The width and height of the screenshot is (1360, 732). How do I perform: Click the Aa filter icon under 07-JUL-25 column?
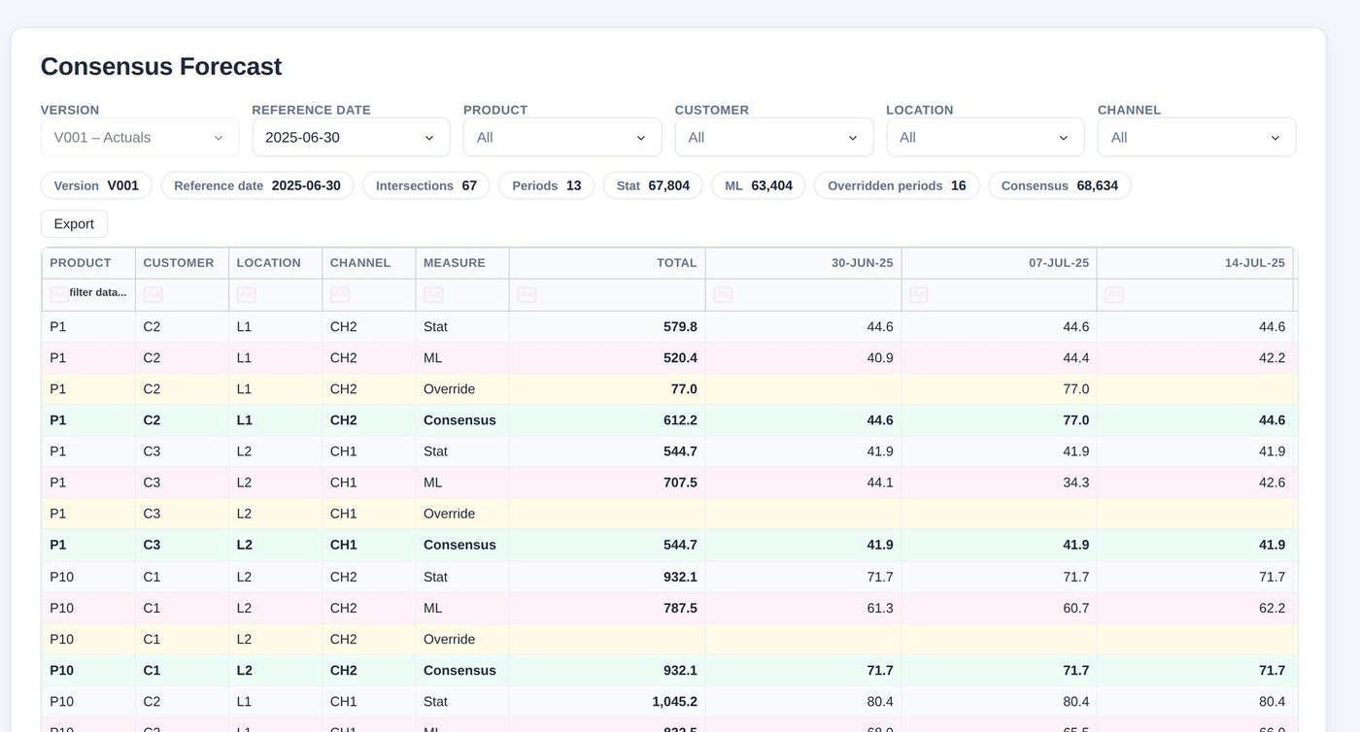[918, 294]
